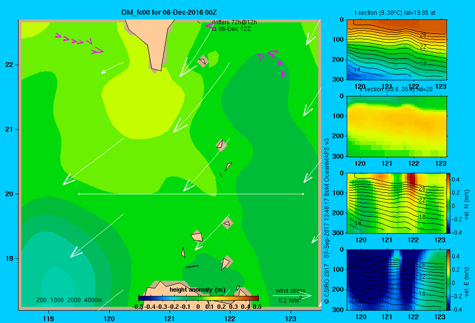This screenshot has width=475, height=323.
Task: Click the "to 06-Dec 12Z" annotation
Action: [231, 29]
